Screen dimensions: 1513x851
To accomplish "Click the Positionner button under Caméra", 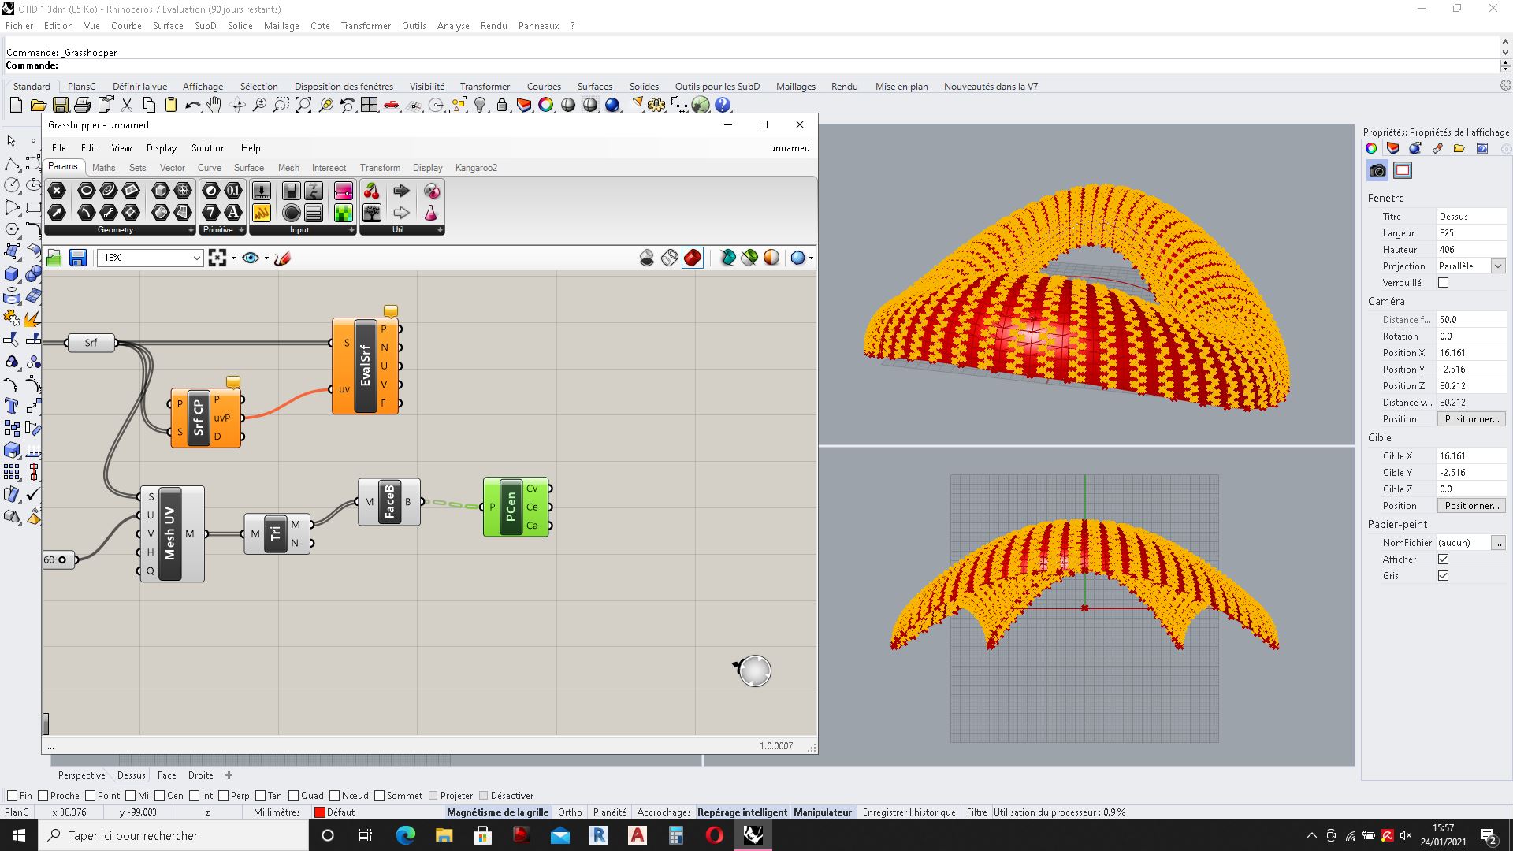I will 1471,419.
